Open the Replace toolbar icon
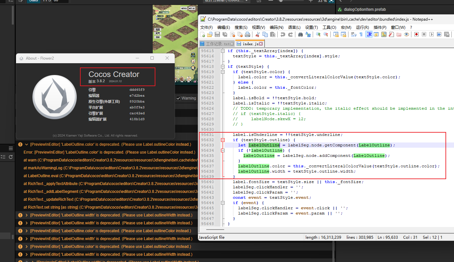 pos(308,34)
